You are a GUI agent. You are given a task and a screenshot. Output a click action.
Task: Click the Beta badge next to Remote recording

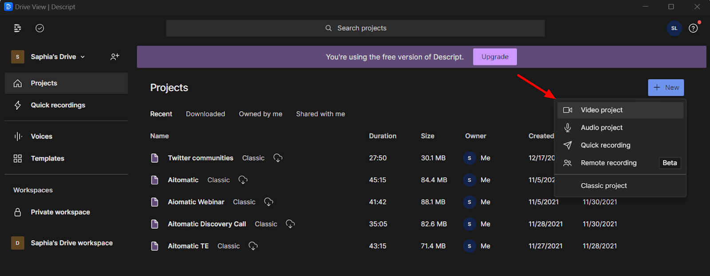(x=670, y=163)
